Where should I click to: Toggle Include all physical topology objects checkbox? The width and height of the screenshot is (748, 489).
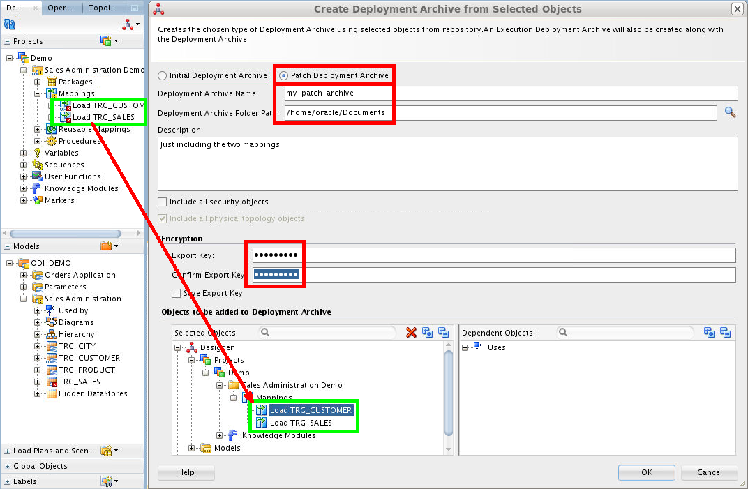(163, 218)
